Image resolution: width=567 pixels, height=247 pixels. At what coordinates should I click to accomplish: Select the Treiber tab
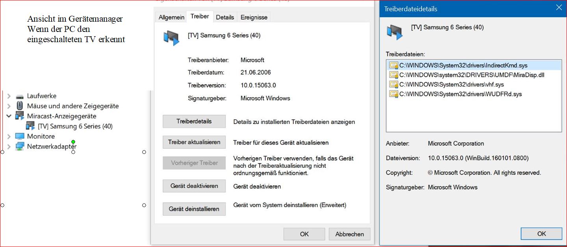pos(200,17)
